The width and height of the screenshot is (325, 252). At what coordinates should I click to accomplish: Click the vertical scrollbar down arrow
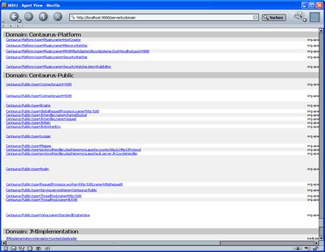[321, 238]
